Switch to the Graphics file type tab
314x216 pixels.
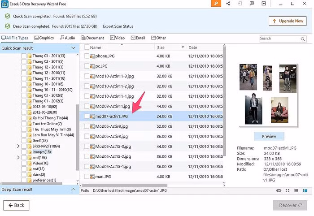click(x=44, y=38)
